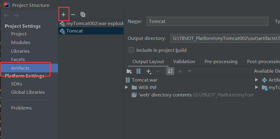Click the artifact Name input field
Screen dimensions: 280x139
click(207, 21)
